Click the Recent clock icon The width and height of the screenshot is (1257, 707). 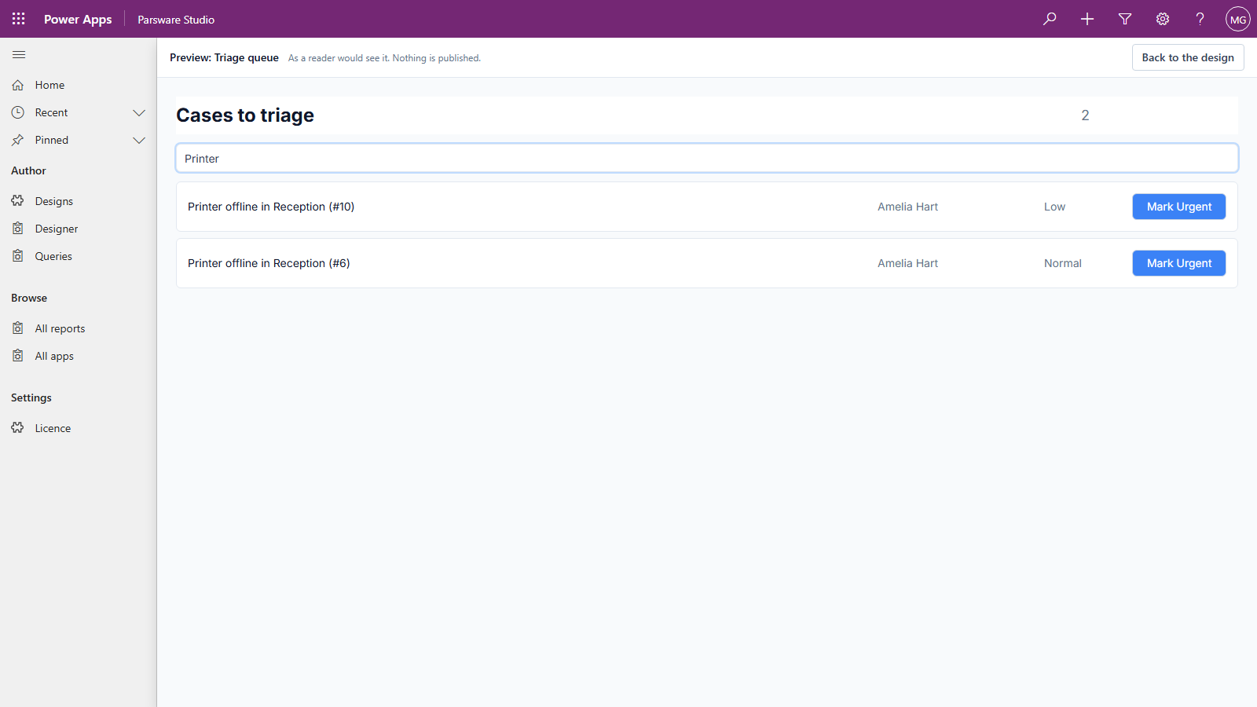18,112
